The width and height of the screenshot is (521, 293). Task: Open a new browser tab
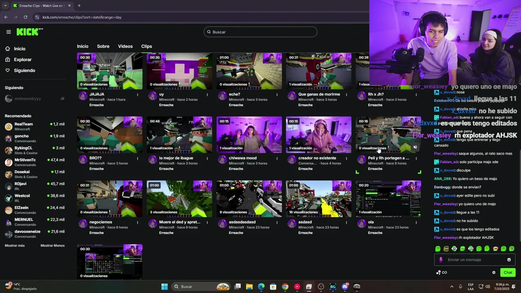click(x=79, y=6)
